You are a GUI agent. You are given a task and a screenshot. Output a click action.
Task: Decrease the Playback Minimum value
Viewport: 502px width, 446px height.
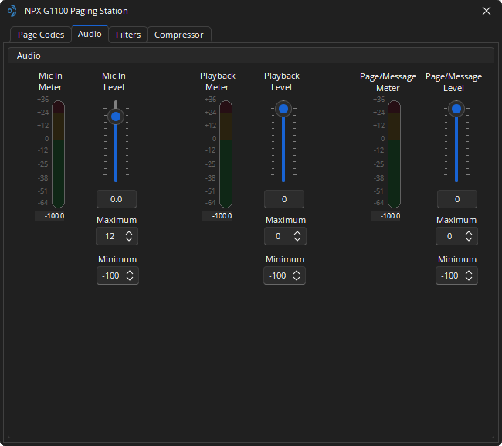click(297, 279)
